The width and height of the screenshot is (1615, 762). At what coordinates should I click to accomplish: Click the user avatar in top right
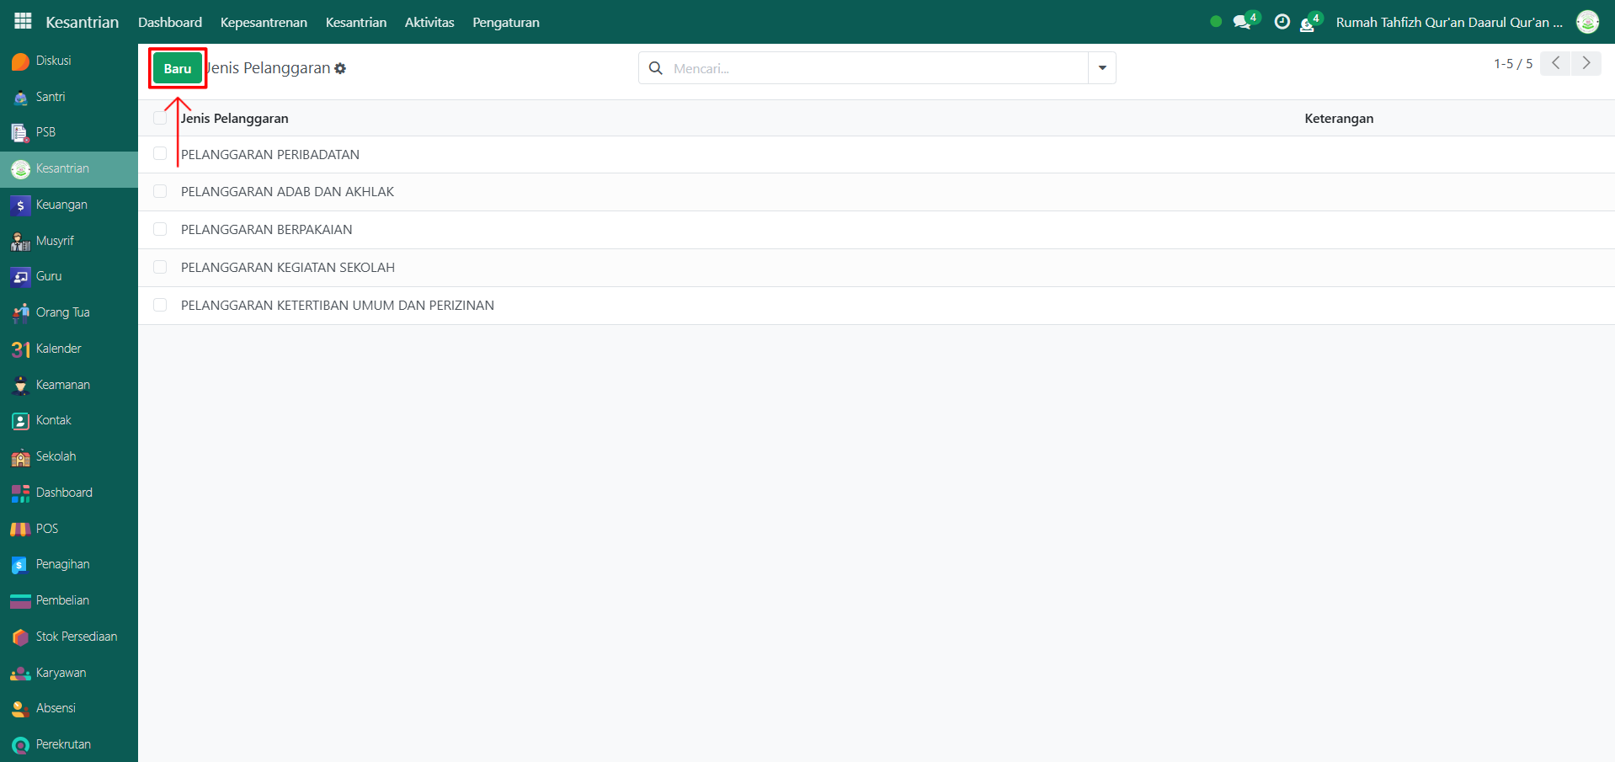pos(1587,22)
